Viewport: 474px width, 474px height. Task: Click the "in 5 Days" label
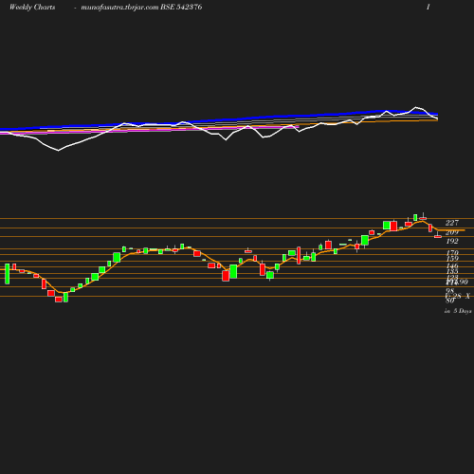pyautogui.click(x=458, y=311)
